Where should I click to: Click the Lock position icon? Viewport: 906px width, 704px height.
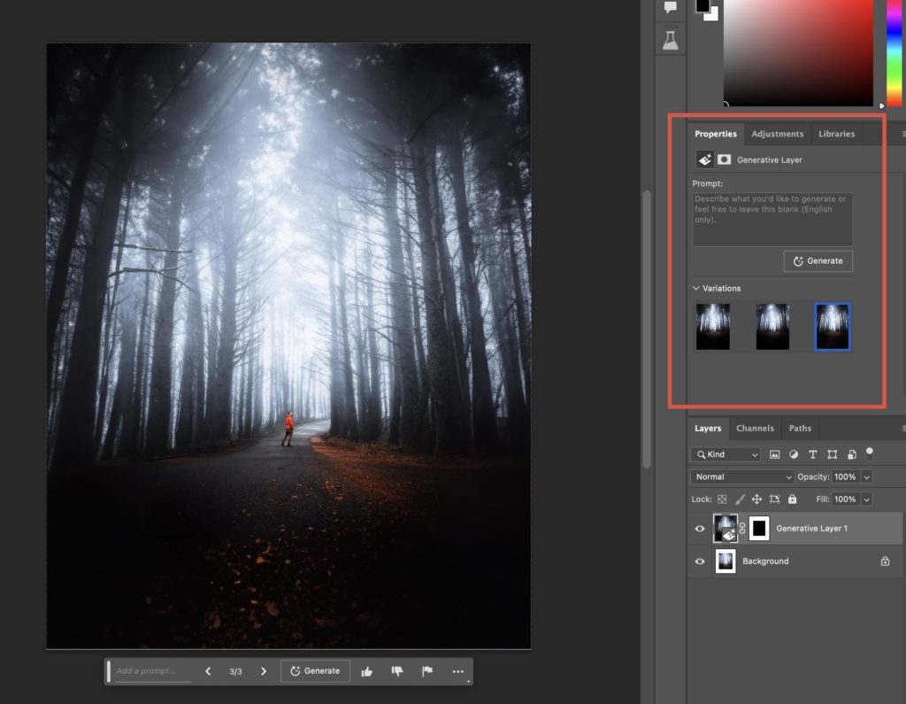pos(757,499)
